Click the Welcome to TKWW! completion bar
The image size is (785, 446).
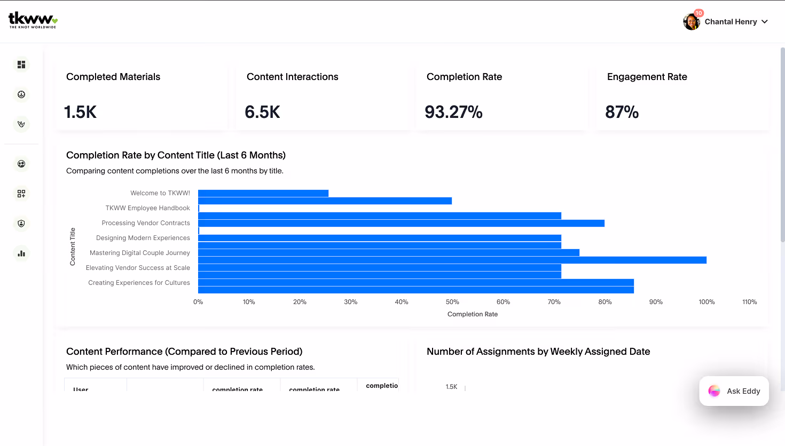click(263, 193)
